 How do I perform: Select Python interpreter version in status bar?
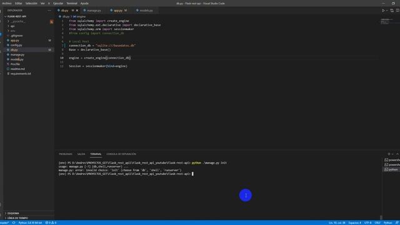click(x=30, y=222)
